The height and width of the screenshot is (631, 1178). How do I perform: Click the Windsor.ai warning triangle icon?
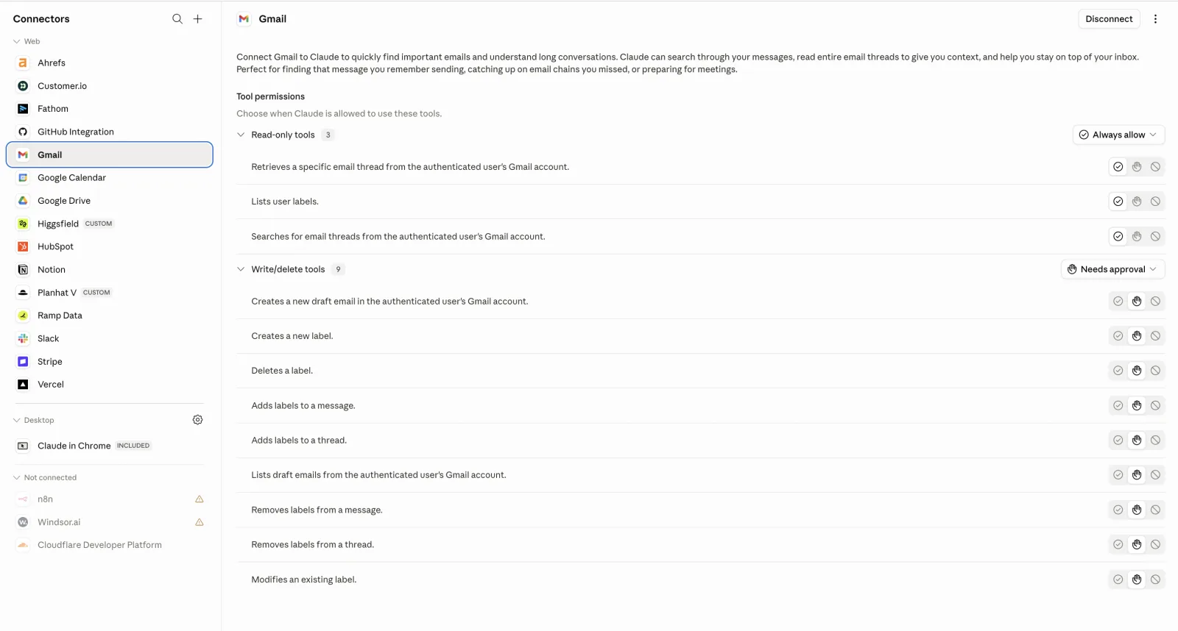click(200, 522)
